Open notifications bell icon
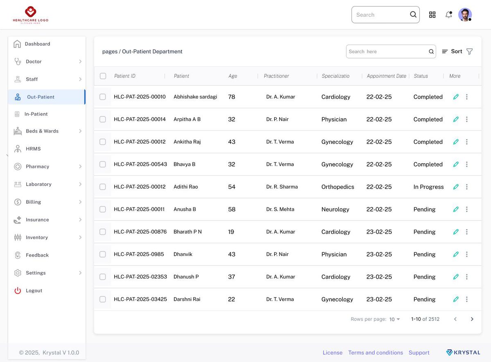The width and height of the screenshot is (491, 362). (449, 15)
